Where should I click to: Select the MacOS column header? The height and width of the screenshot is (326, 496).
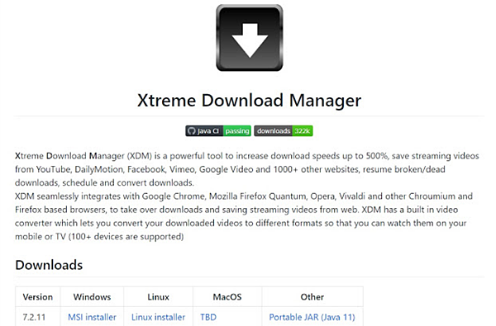pos(227,297)
